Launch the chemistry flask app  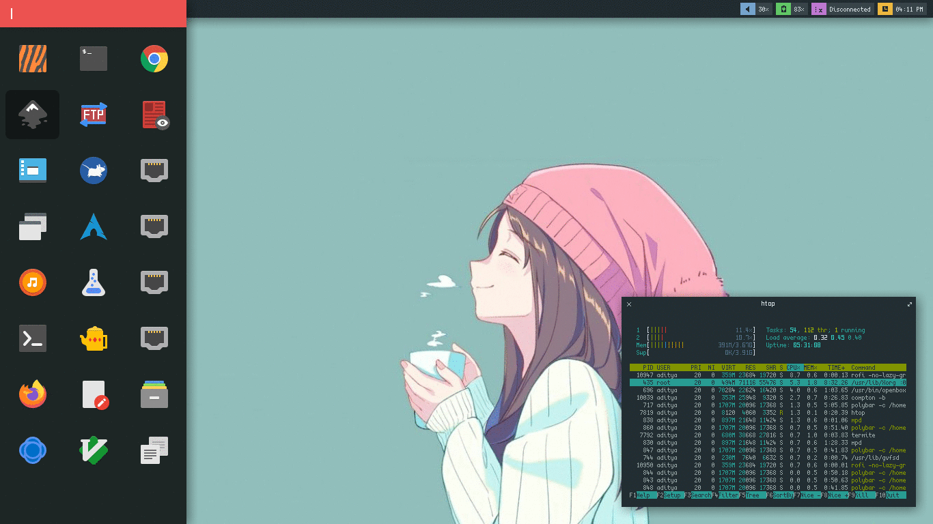pos(93,282)
